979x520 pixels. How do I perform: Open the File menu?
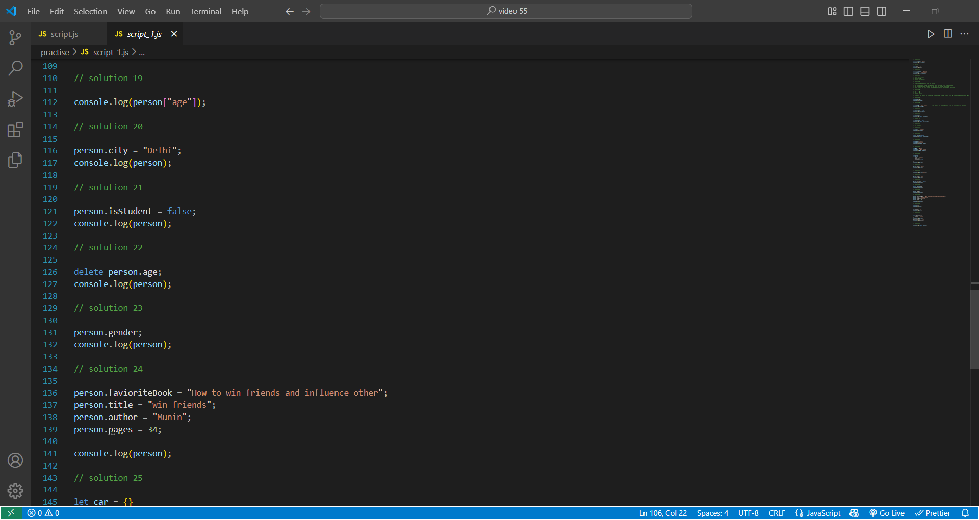pos(34,11)
